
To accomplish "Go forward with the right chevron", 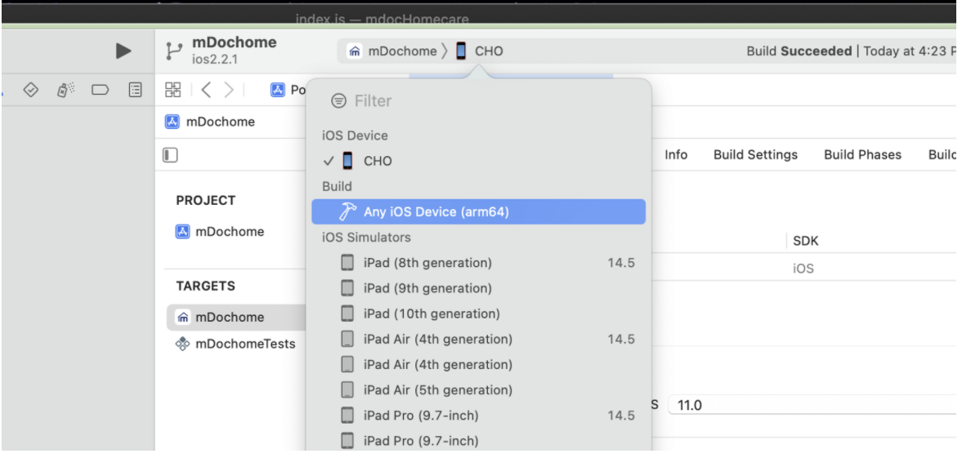I will tap(229, 91).
